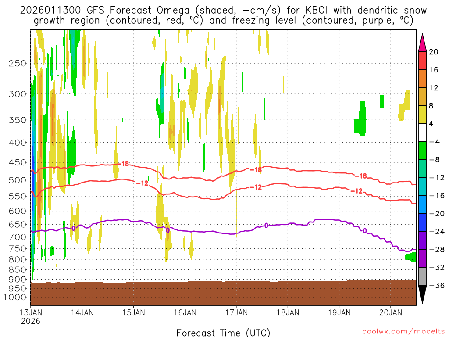This screenshot has height=337, width=449.
Task: Click the 400 pressure level label
Action: coord(18,143)
